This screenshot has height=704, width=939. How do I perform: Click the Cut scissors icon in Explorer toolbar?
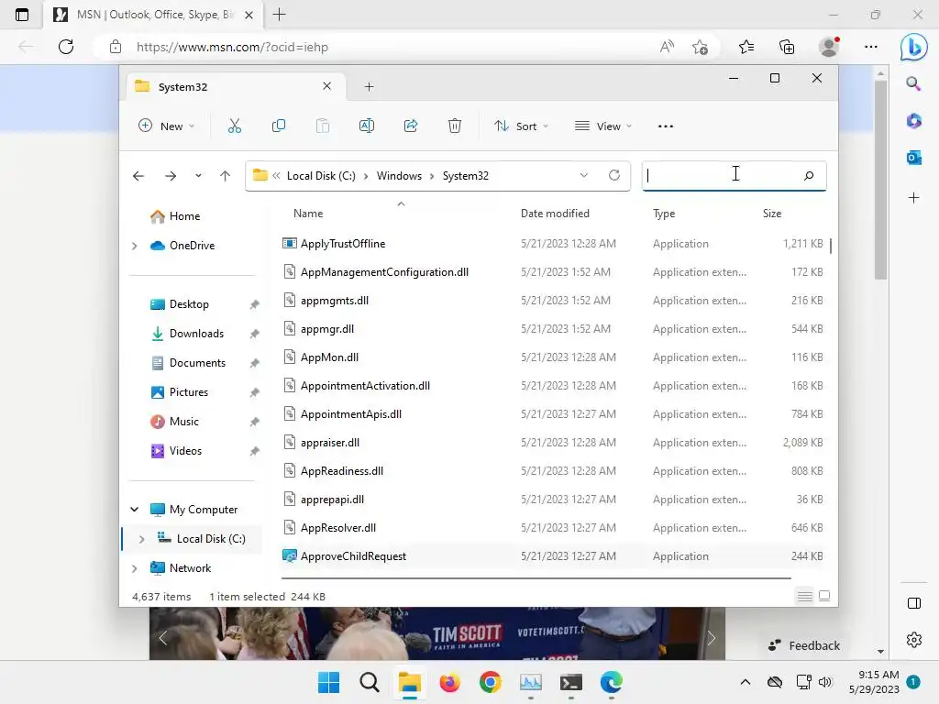[x=234, y=126]
